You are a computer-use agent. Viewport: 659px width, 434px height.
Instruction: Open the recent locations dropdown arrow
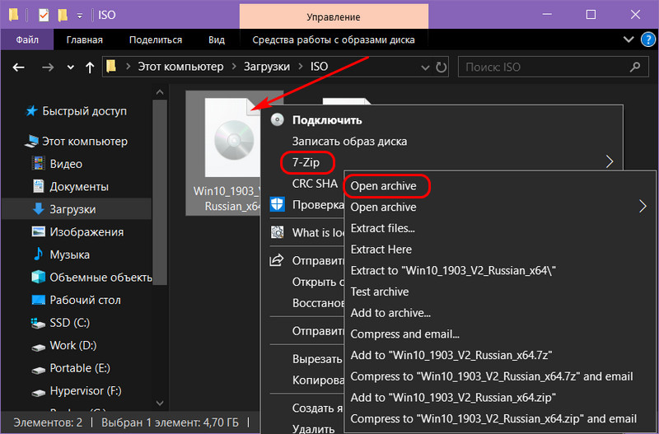coord(71,68)
